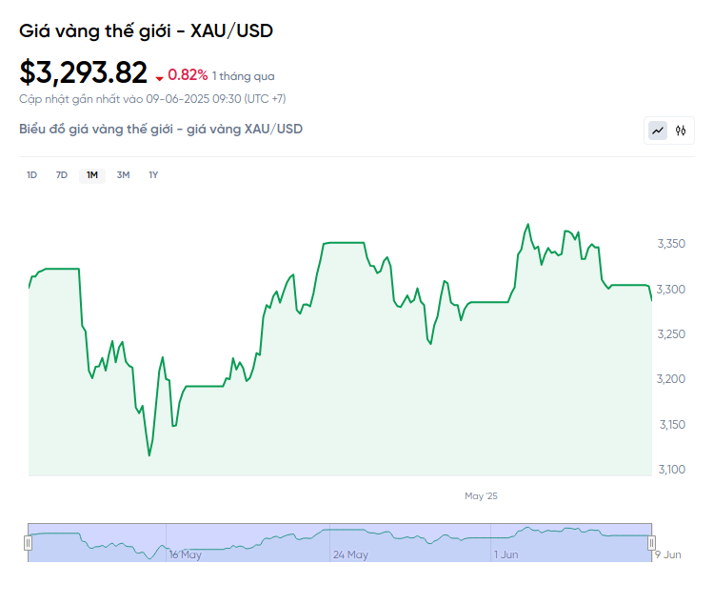The width and height of the screenshot is (714, 604).
Task: Select the 7D time range
Action: [62, 174]
